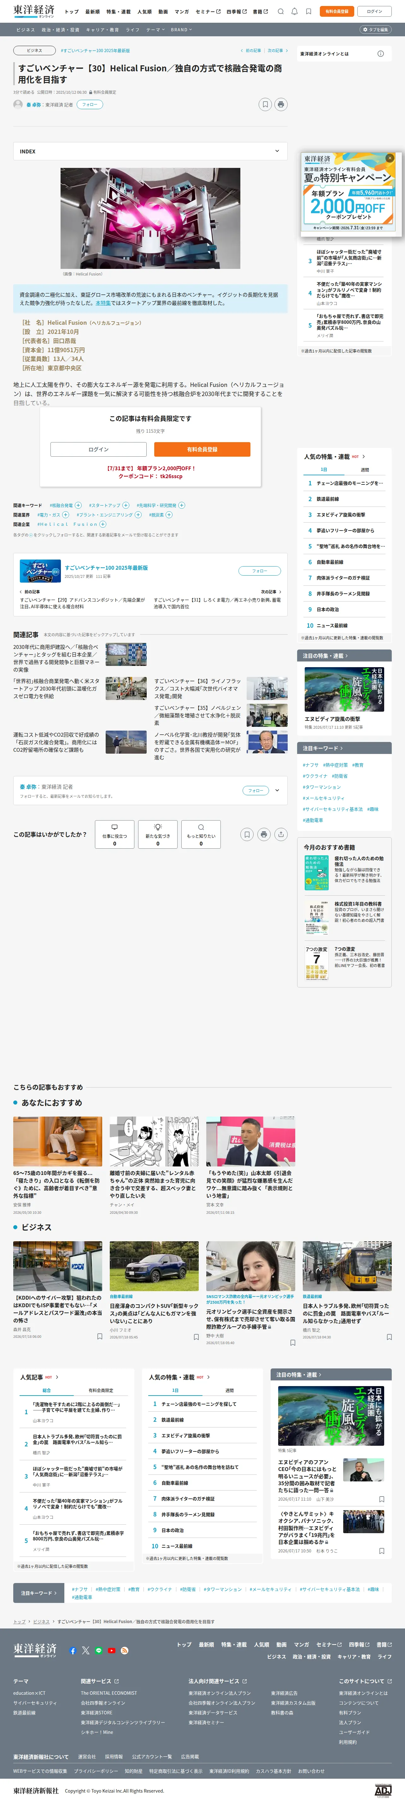405x1803 pixels.
Task: Open notifications bell in the header
Action: [295, 11]
